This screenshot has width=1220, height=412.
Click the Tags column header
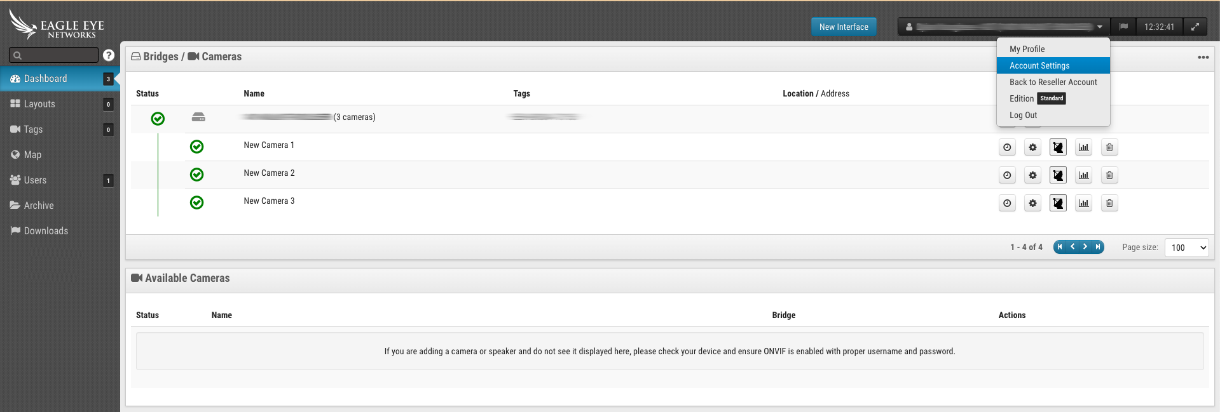pos(521,93)
